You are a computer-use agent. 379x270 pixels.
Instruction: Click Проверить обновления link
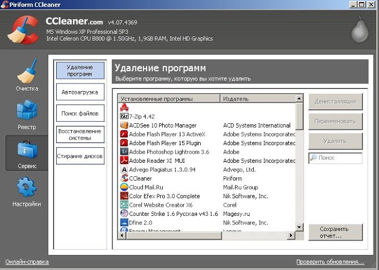330,262
